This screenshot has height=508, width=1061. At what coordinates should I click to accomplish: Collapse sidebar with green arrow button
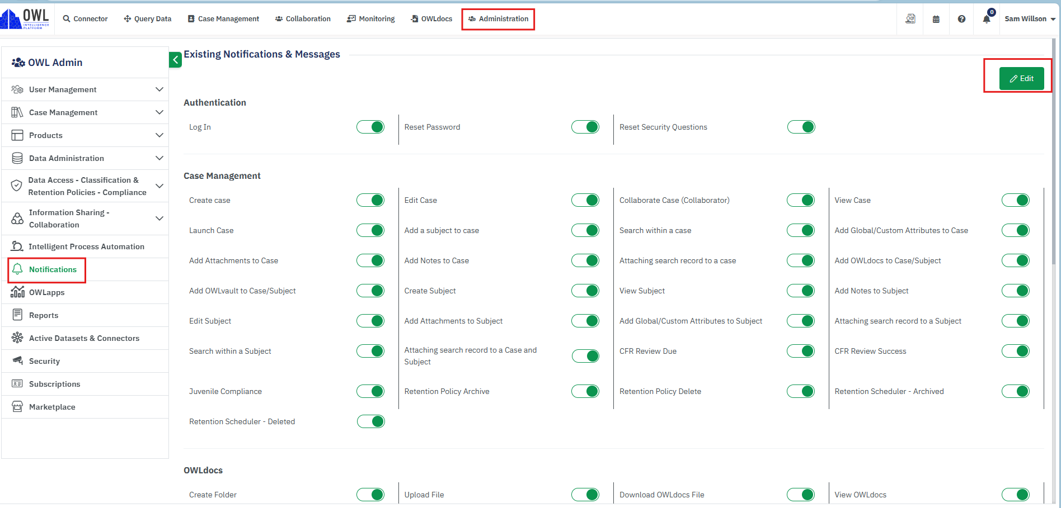tap(175, 60)
